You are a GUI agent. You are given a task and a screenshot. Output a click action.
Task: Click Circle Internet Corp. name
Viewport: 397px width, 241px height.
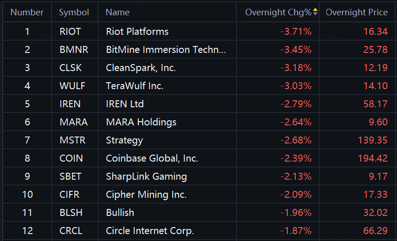coord(150,231)
